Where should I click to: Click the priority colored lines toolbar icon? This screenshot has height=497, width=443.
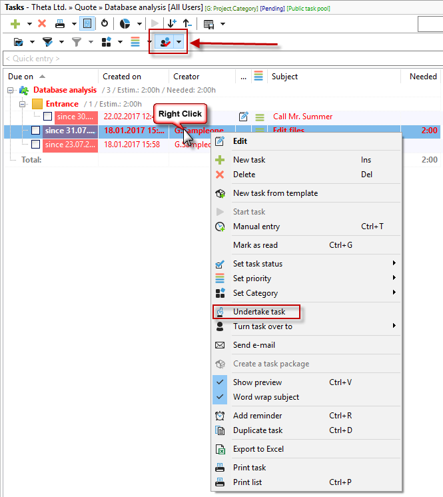pyautogui.click(x=135, y=42)
